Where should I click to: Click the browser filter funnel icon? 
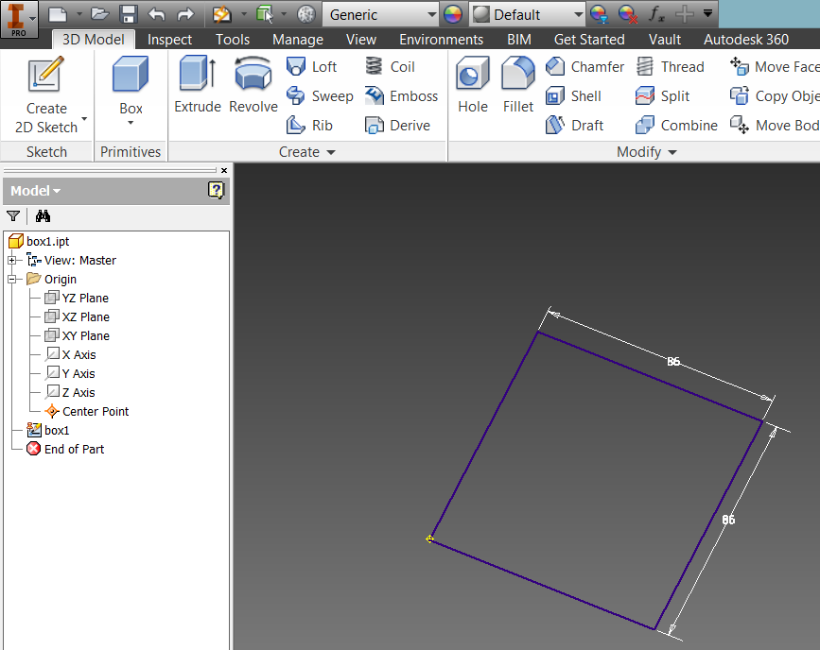(x=13, y=215)
